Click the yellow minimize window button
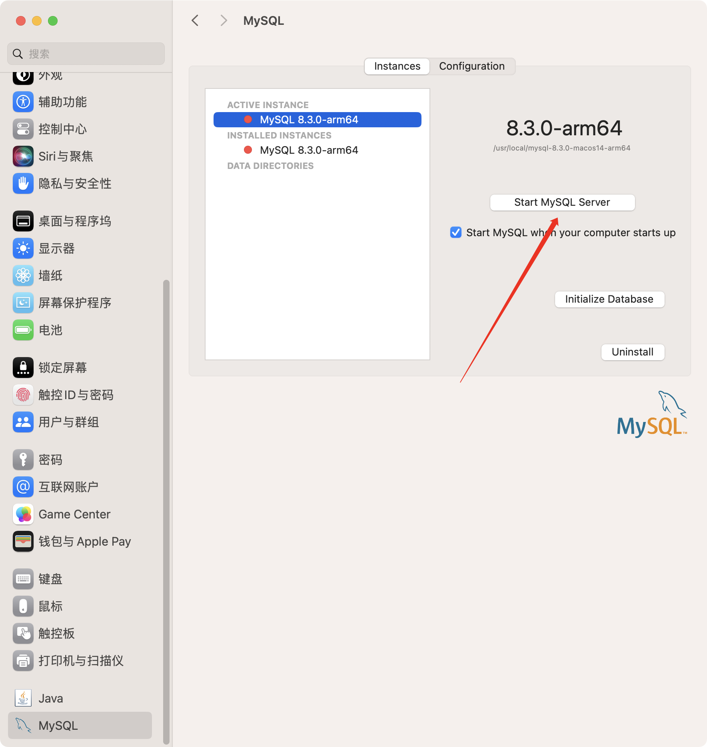Screen dimensions: 707x747 [x=37, y=21]
